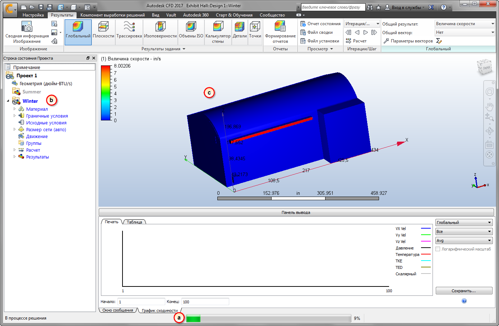499x326 pixels.
Task: Switch to the Вид ribbon tab
Action: (156, 15)
